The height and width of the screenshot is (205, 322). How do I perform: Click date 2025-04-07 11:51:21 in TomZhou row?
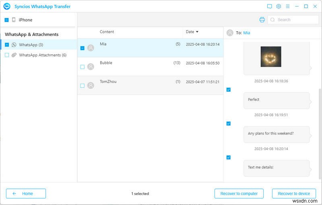pyautogui.click(x=202, y=82)
